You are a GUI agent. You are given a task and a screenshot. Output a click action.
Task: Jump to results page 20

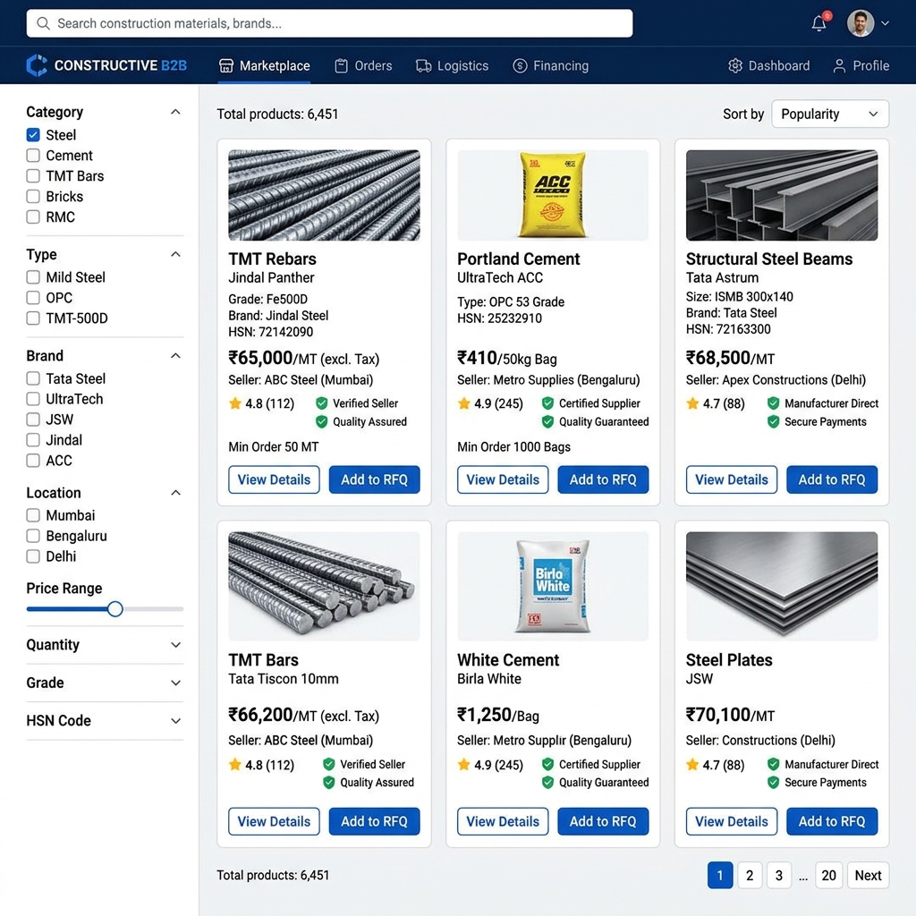(828, 875)
